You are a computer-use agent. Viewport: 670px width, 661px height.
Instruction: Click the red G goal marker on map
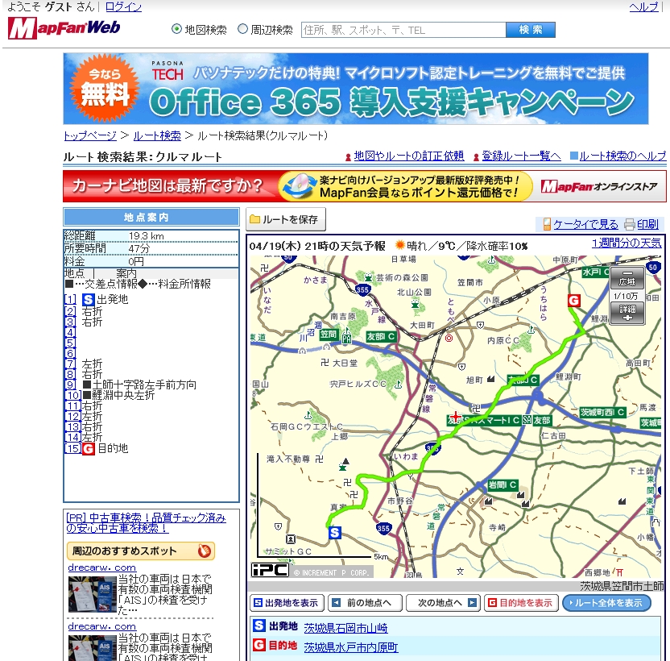(x=574, y=301)
